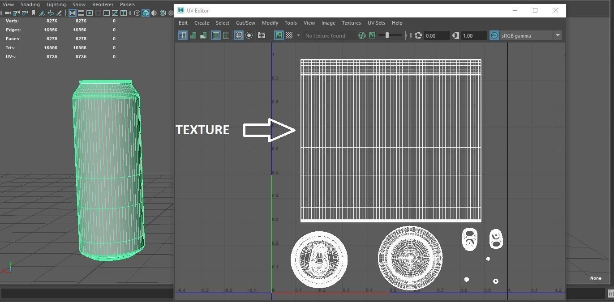Enable smooth shade all cube icon
614x302 pixels.
(x=146, y=13)
